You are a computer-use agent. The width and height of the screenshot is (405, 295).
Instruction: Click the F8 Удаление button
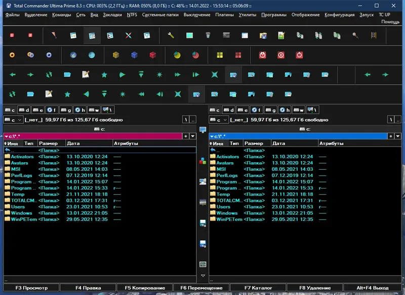tap(315, 288)
